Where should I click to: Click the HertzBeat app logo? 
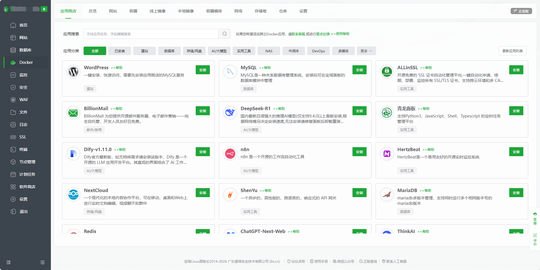point(387,154)
